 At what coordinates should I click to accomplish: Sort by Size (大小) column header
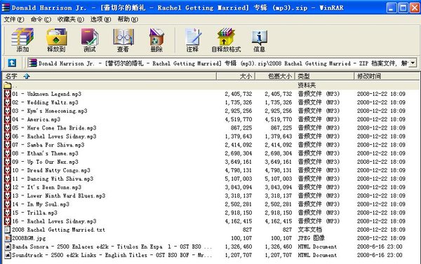(x=236, y=76)
